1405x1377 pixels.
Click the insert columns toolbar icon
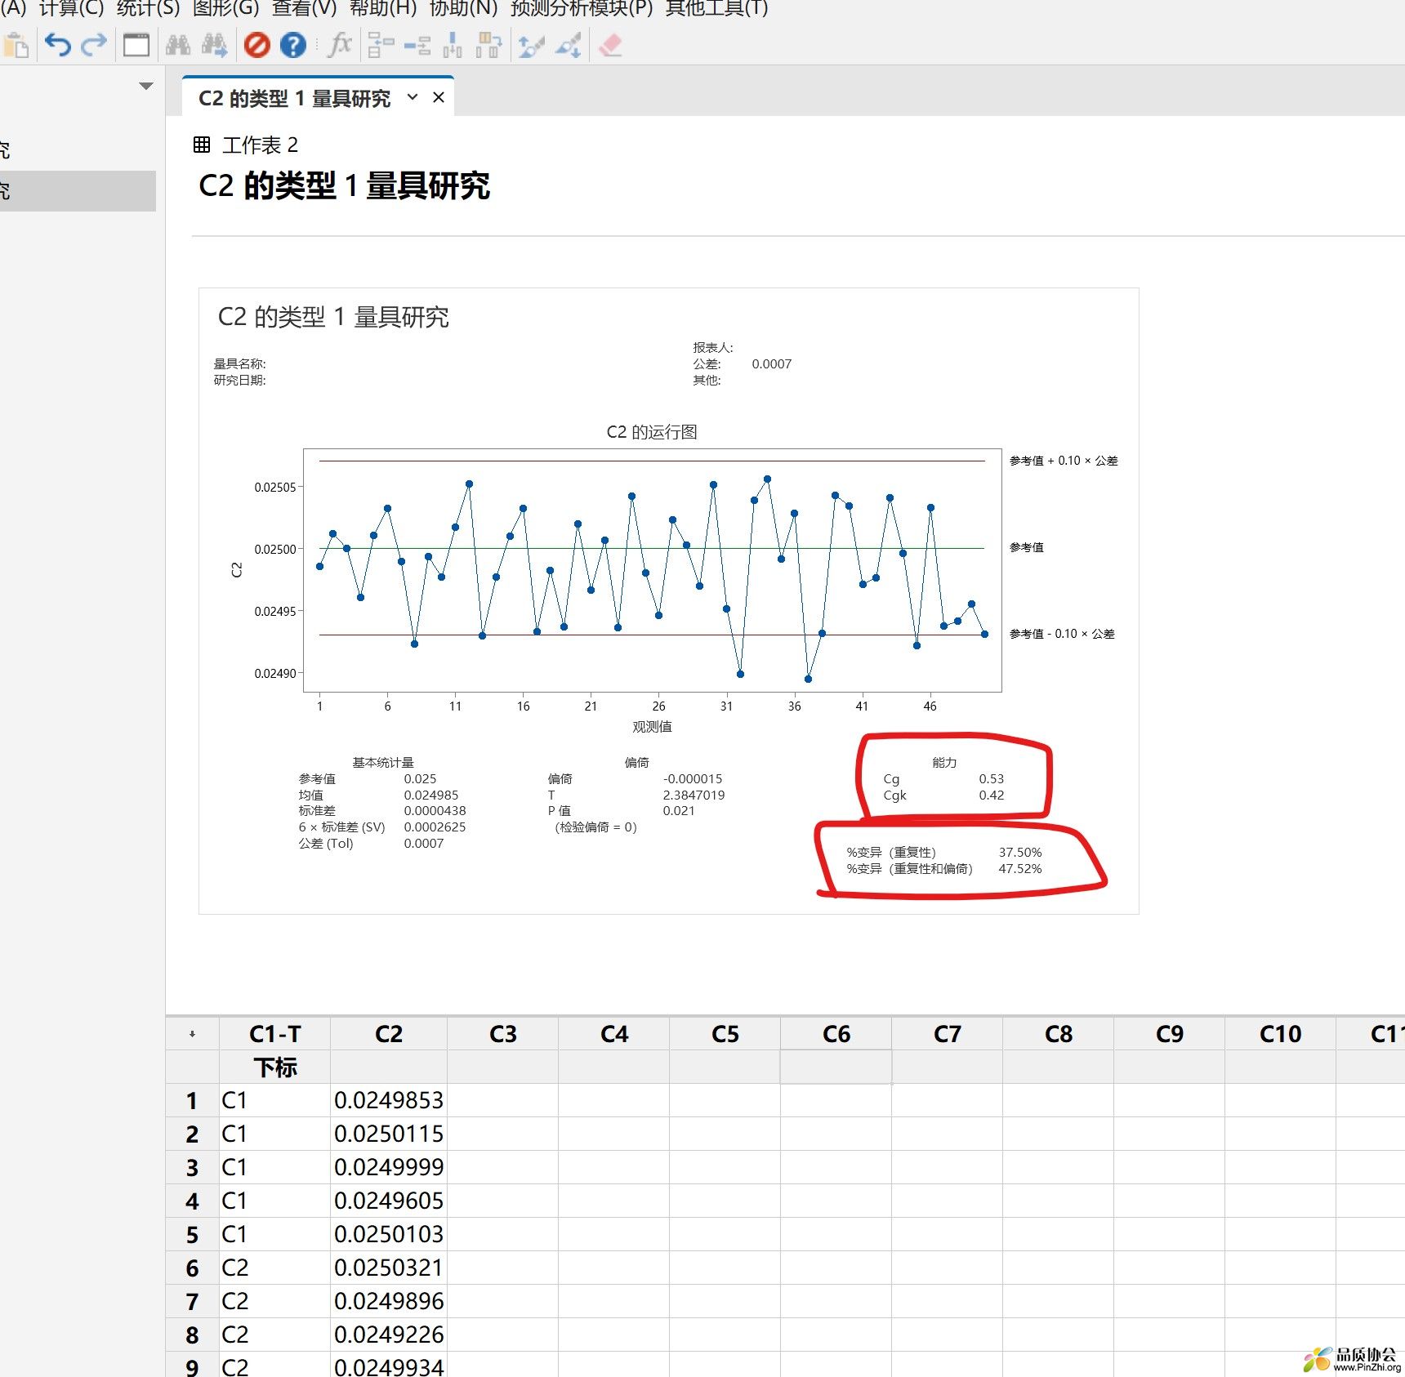453,45
